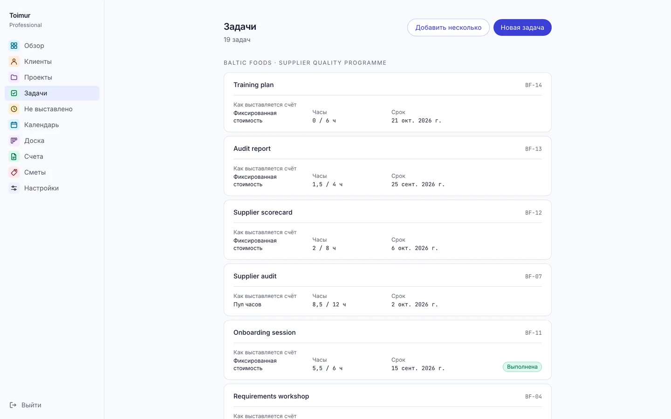
Task: Open the Requirements workshop task
Action: pos(388,401)
